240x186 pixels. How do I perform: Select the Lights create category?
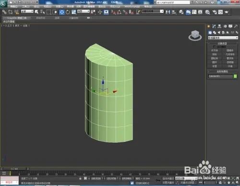click(x=219, y=33)
